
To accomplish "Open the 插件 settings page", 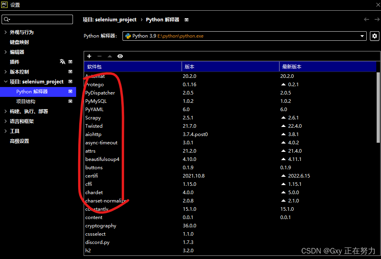I will (15, 62).
